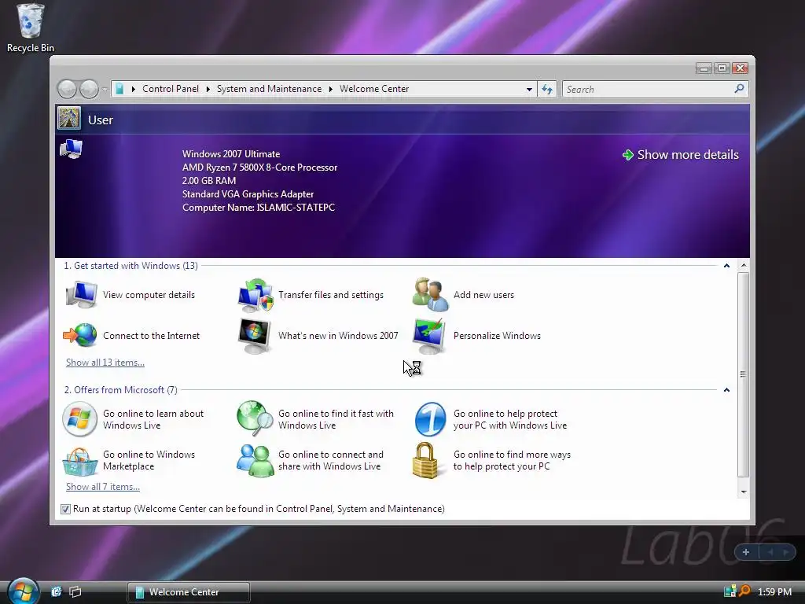Click the Show all 7 items link
The height and width of the screenshot is (604, 805).
[103, 486]
